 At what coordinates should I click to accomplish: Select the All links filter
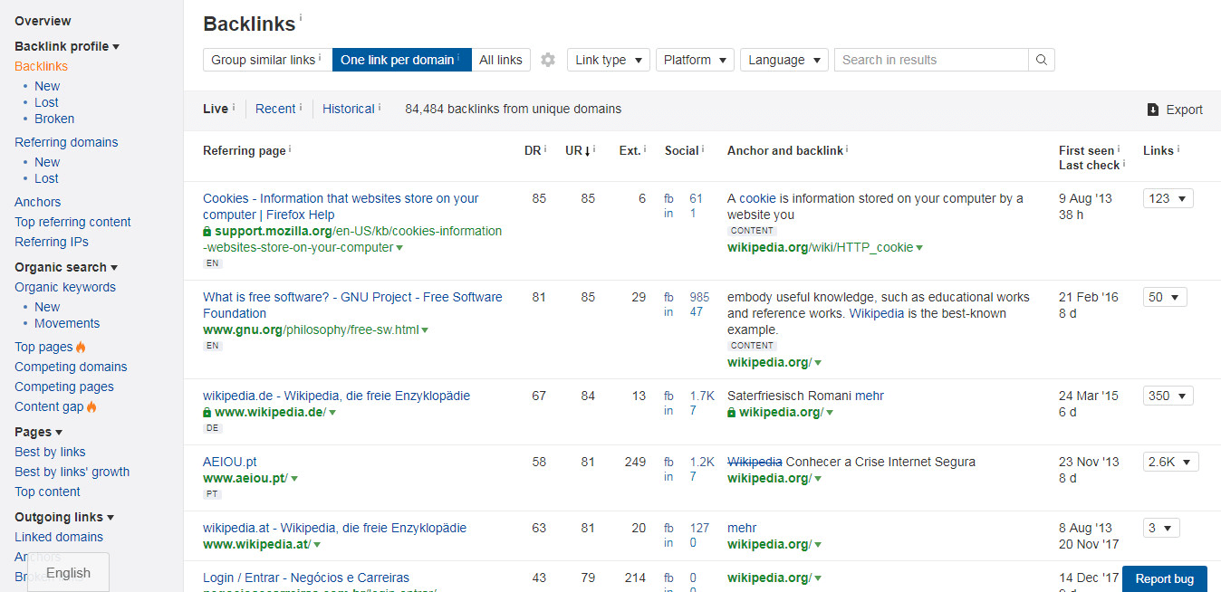[x=501, y=59]
